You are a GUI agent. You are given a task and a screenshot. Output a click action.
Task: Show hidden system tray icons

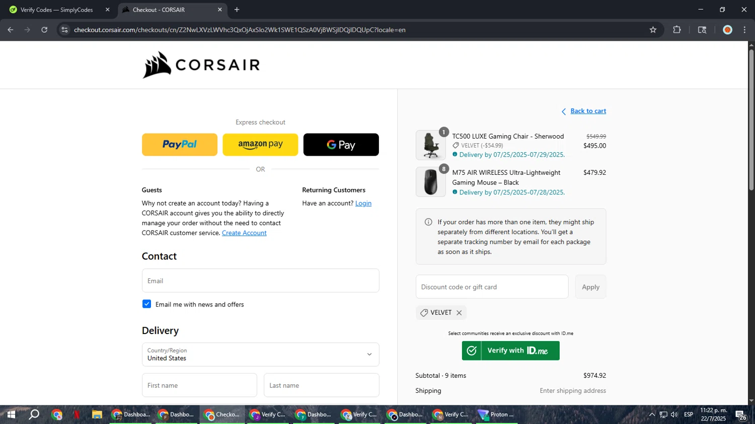(x=652, y=414)
